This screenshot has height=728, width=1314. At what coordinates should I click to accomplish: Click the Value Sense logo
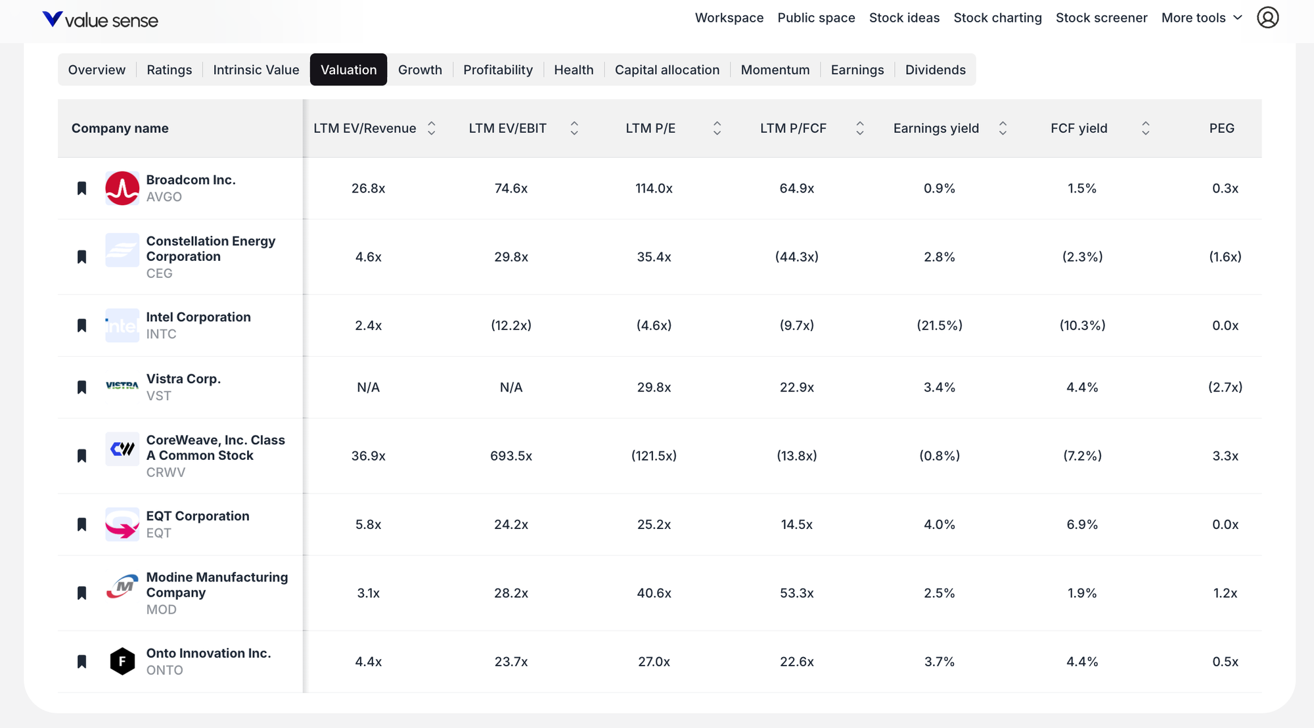100,20
